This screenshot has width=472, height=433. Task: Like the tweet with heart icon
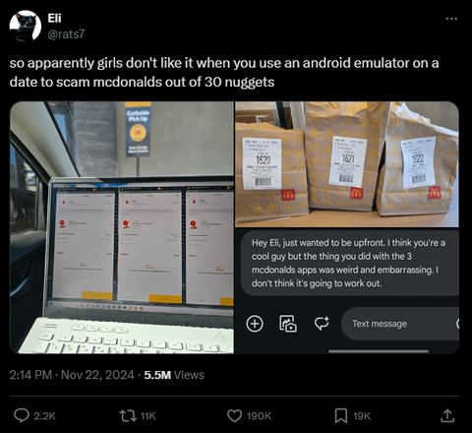tap(234, 415)
